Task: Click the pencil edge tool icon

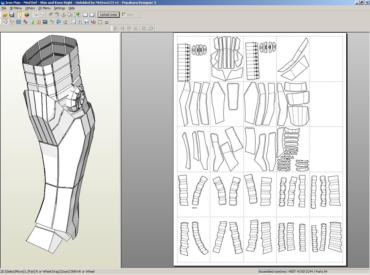Action: [51, 15]
